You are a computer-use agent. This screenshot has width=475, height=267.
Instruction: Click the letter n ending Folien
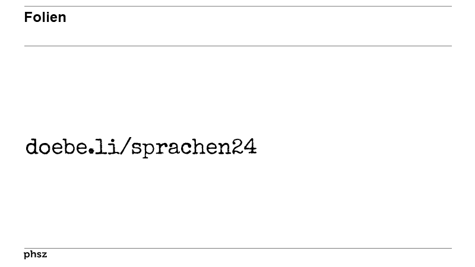point(62,19)
